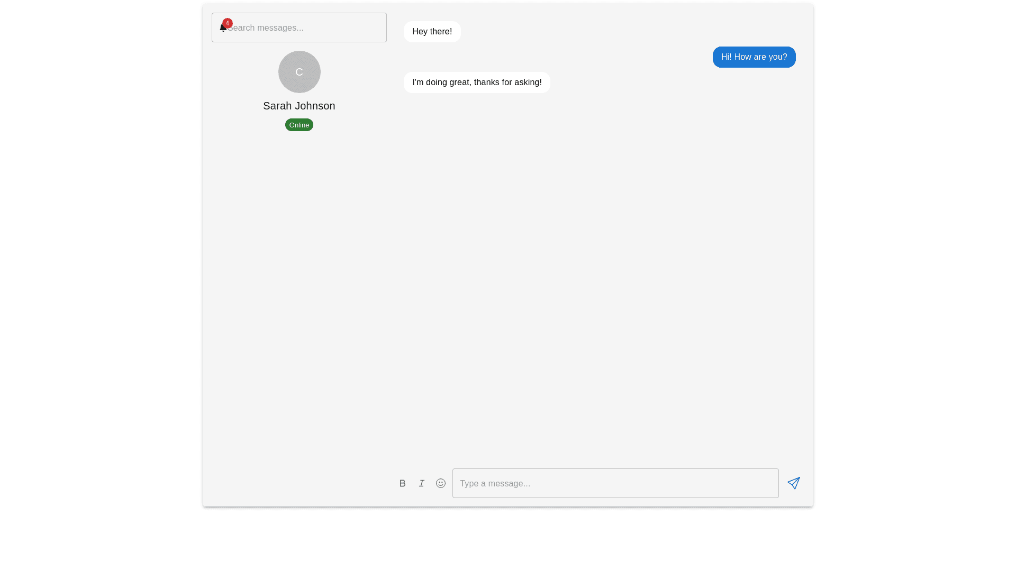Click the slanted I formatting icon

click(x=422, y=483)
